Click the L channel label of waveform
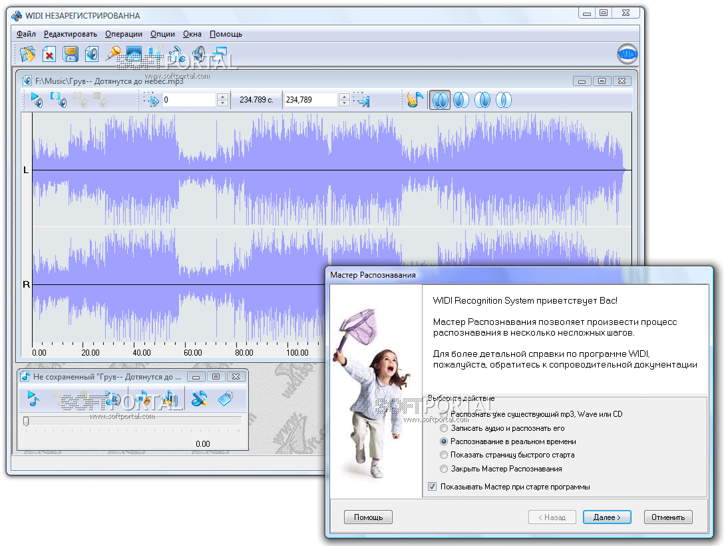724x546 pixels. [x=26, y=170]
